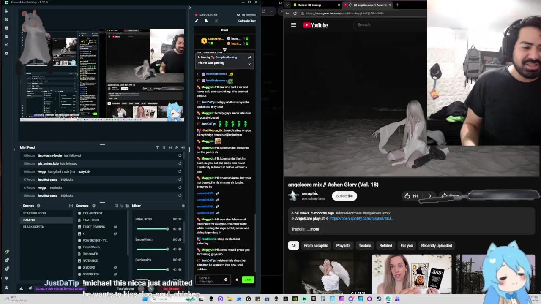
Task: Mute the RainbowPls mixer channel
Action: 175,269
